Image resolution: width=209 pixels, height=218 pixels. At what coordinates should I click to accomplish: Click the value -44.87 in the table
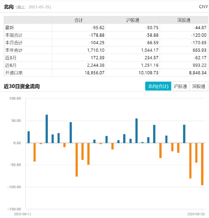point(200,27)
